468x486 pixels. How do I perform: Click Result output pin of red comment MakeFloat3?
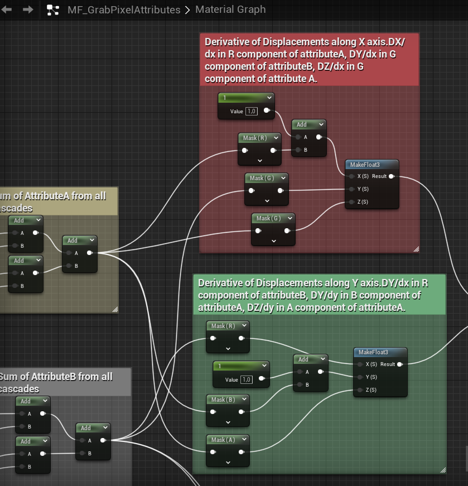(x=392, y=176)
